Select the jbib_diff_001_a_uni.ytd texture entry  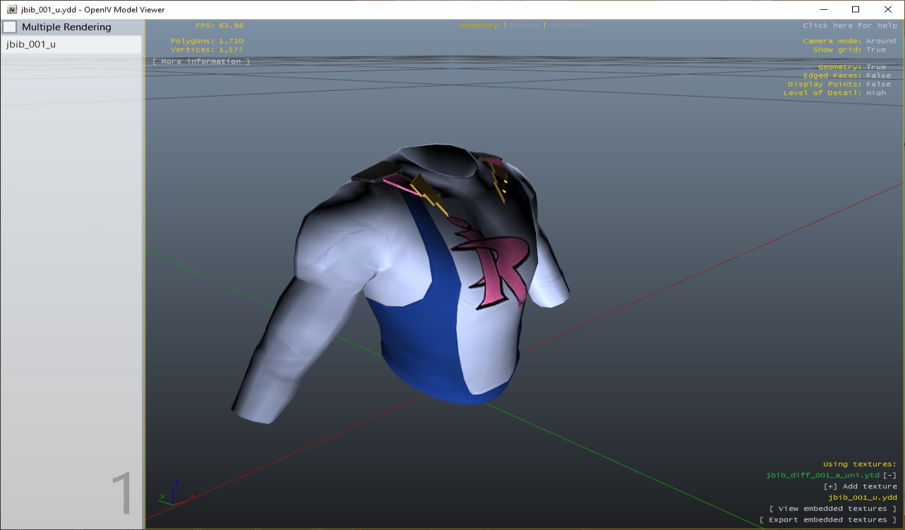pyautogui.click(x=822, y=475)
